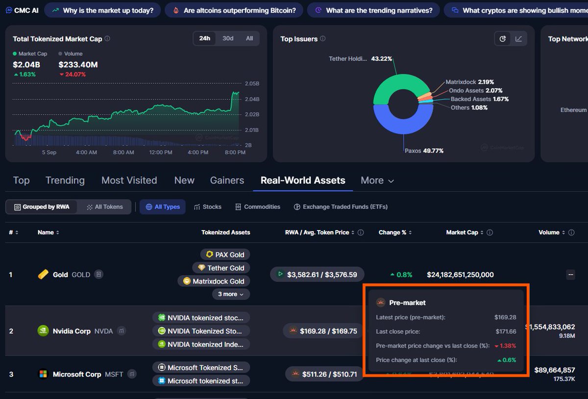Click the Tether Gold token icon
This screenshot has width=588, height=399.
click(x=202, y=268)
